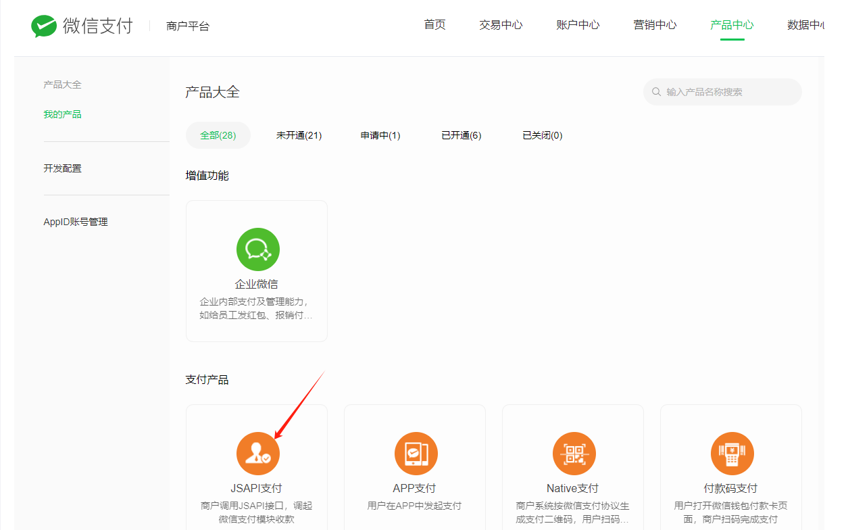Open 数据中心 in top navigation

tap(805, 25)
